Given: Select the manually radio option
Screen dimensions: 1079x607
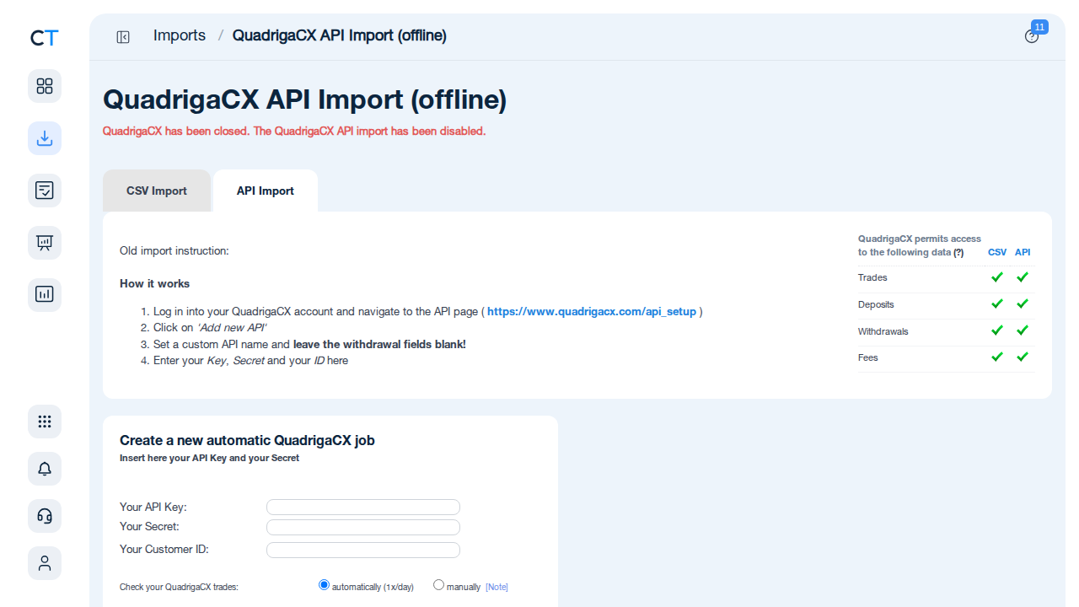Looking at the screenshot, I should point(438,585).
